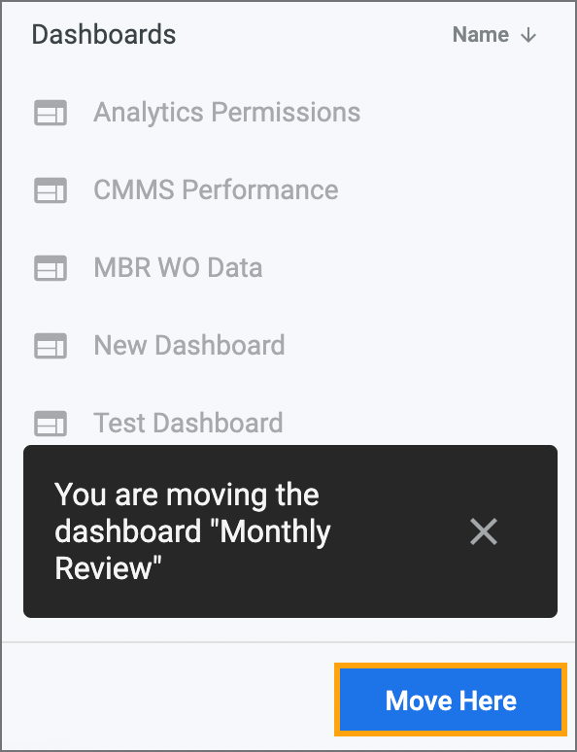Sort the list by the Name column
This screenshot has height=752, width=577.
[481, 35]
